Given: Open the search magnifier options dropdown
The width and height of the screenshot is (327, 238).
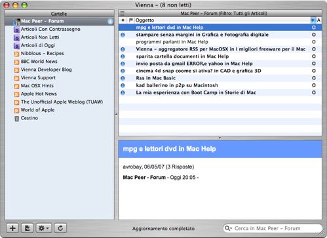Looking at the screenshot, I should pos(228,228).
